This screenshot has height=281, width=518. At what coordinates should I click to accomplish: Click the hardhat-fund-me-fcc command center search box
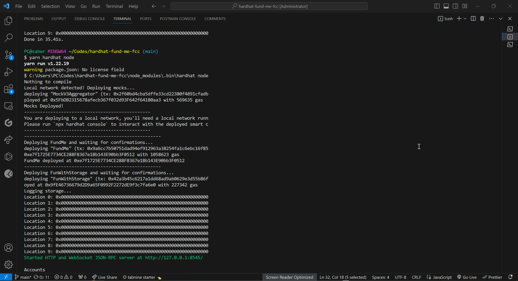tap(269, 6)
